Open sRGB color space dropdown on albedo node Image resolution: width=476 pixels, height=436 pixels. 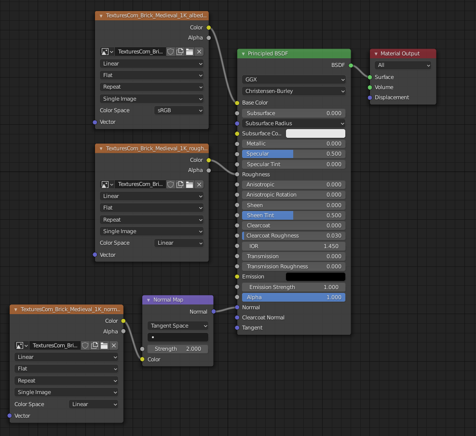pos(179,110)
